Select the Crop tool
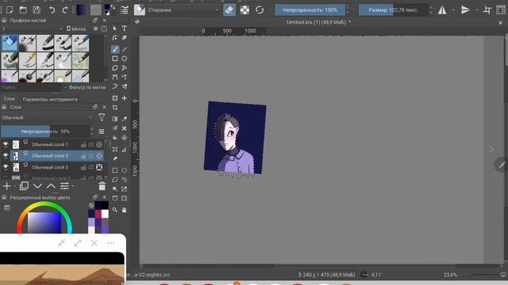 point(115,108)
